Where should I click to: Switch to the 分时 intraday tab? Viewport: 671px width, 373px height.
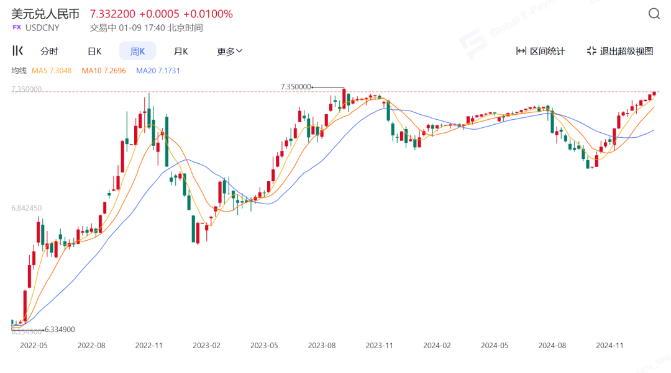pos(49,52)
